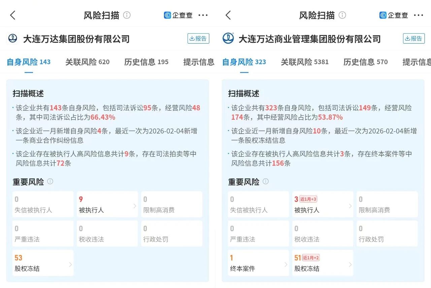The image size is (431, 288).
Task: Select 关联风险 5381 tab
Action: [304, 62]
